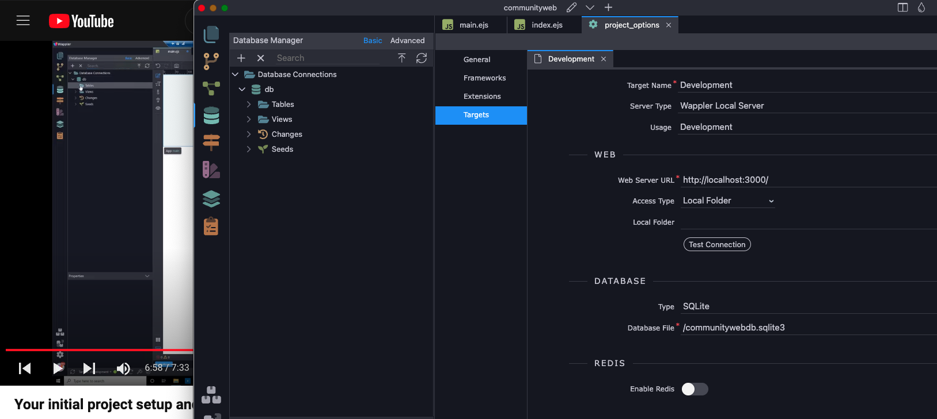Switch to the index.ejs tab

547,25
